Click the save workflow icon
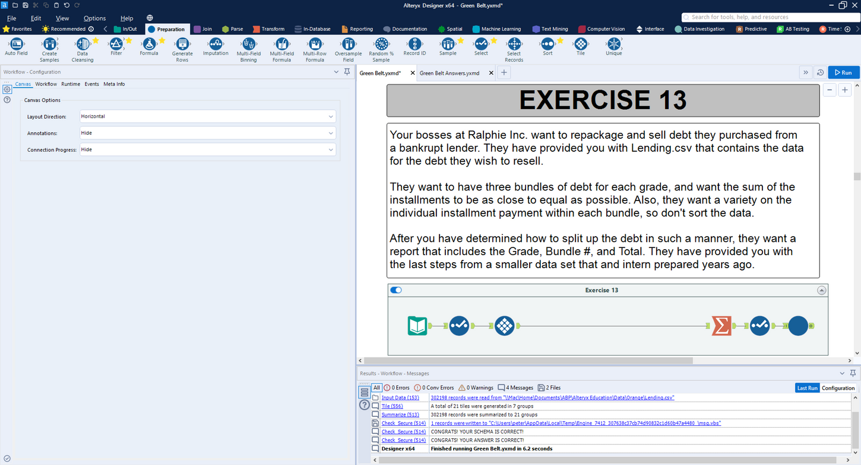Viewport: 861px width, 465px height. coord(25,5)
